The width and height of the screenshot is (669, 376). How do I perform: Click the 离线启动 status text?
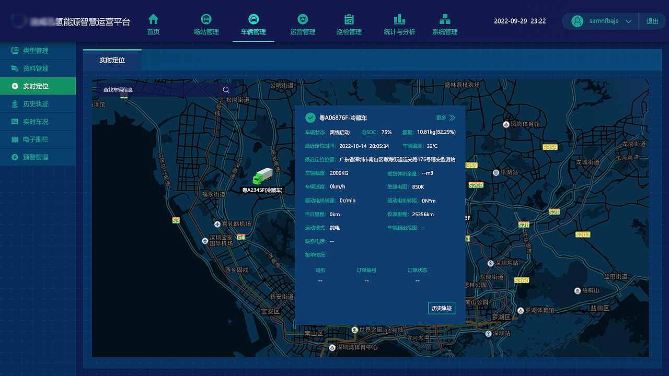(340, 132)
